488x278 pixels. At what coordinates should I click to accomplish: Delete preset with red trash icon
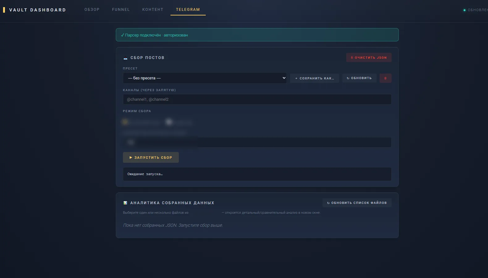pyautogui.click(x=385, y=78)
